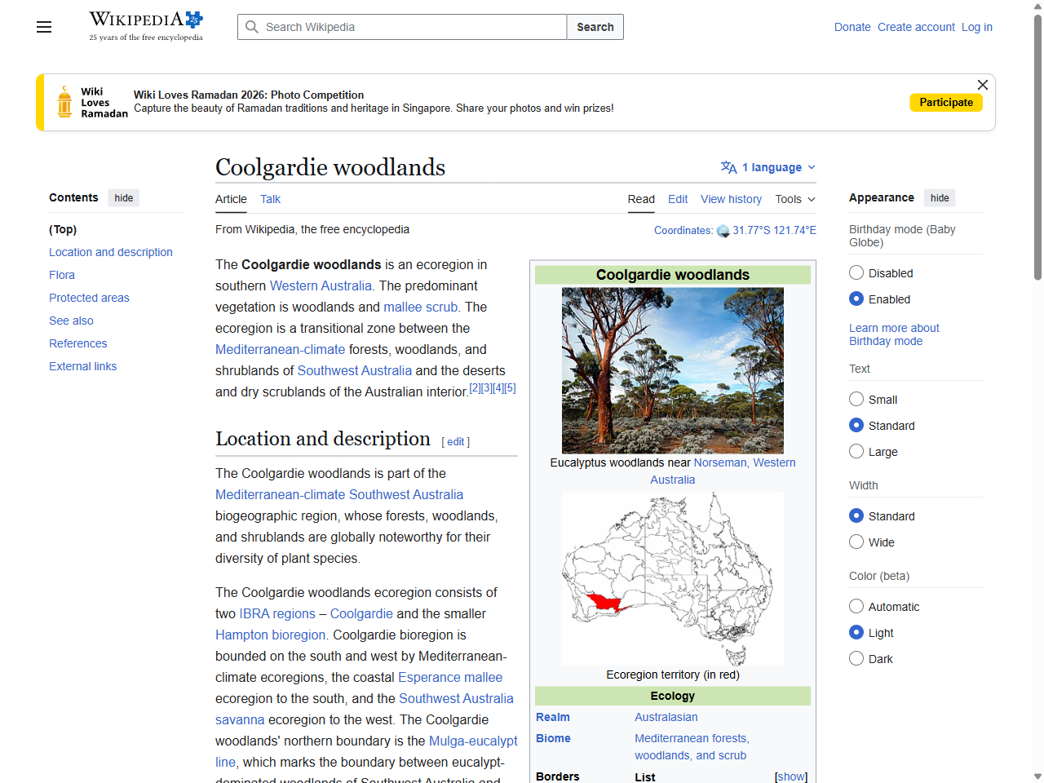Click the language icon next to 1 language
Viewport: 1044px width, 783px height.
pyautogui.click(x=727, y=167)
